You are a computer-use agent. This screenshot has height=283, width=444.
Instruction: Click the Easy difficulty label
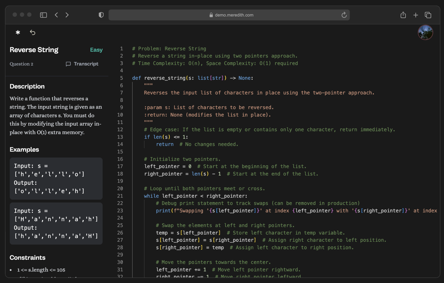point(96,50)
